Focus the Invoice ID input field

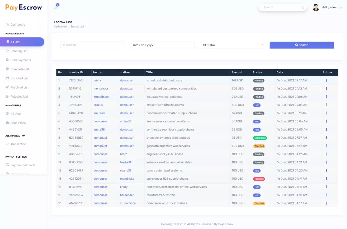coord(93,45)
